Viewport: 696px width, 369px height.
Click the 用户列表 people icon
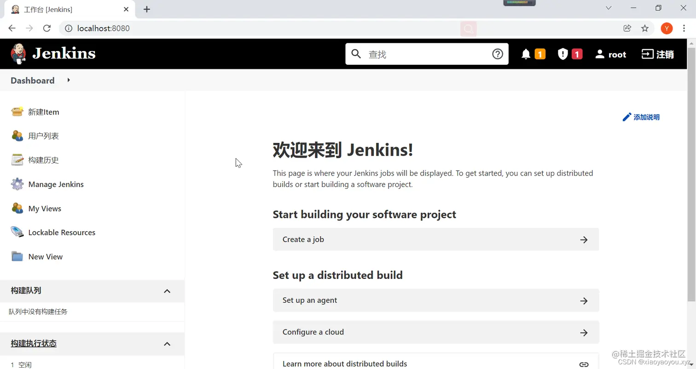click(17, 136)
